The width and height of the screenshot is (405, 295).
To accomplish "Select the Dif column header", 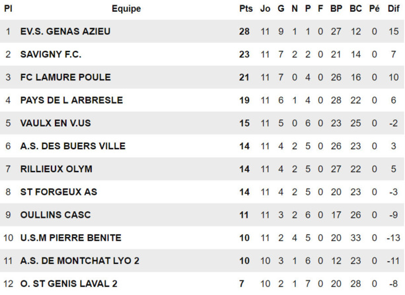I will coord(393,9).
